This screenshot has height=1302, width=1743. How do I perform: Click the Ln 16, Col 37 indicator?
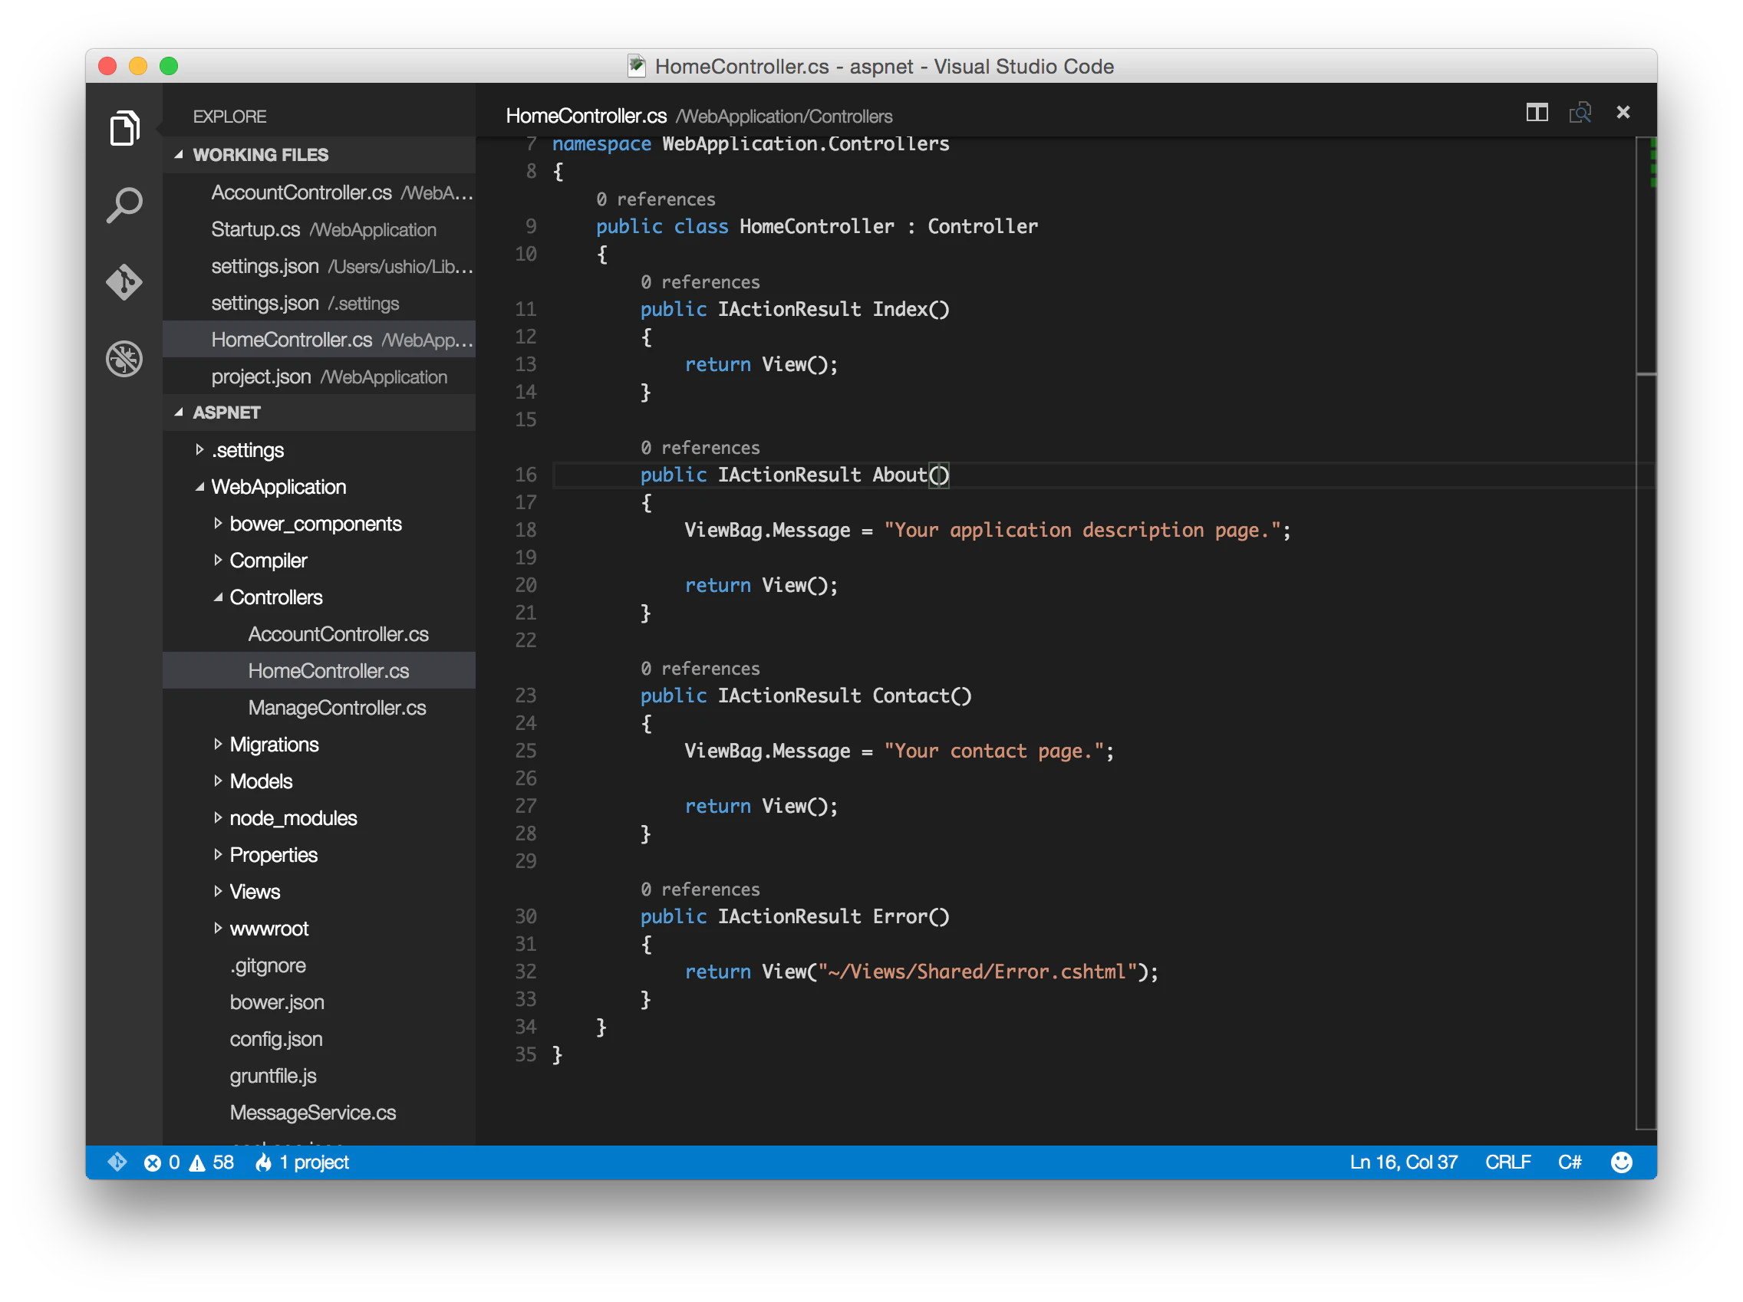pyautogui.click(x=1403, y=1162)
